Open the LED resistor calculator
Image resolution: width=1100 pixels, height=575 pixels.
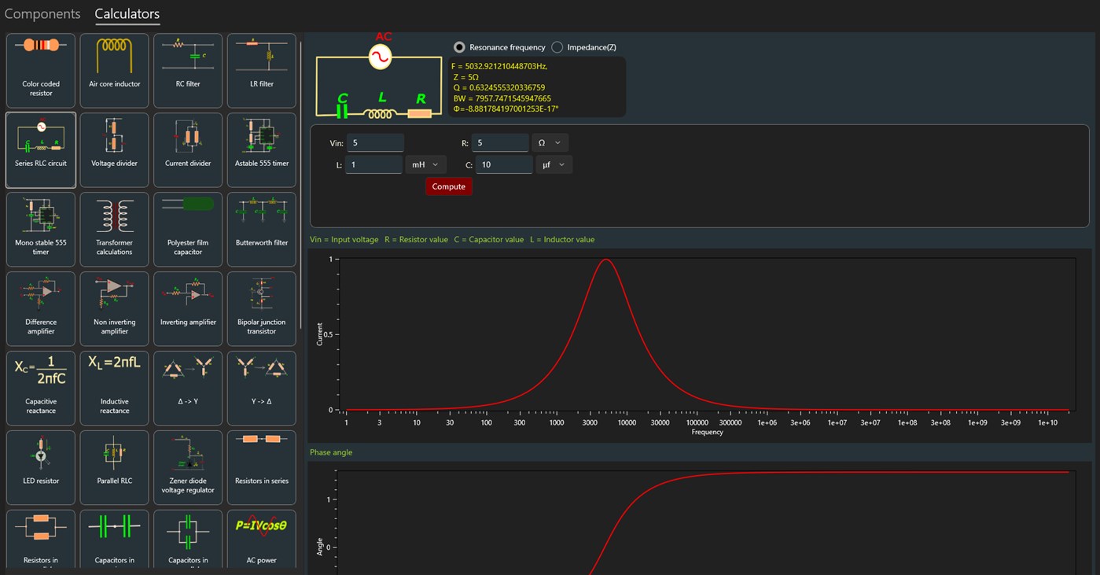pyautogui.click(x=41, y=468)
